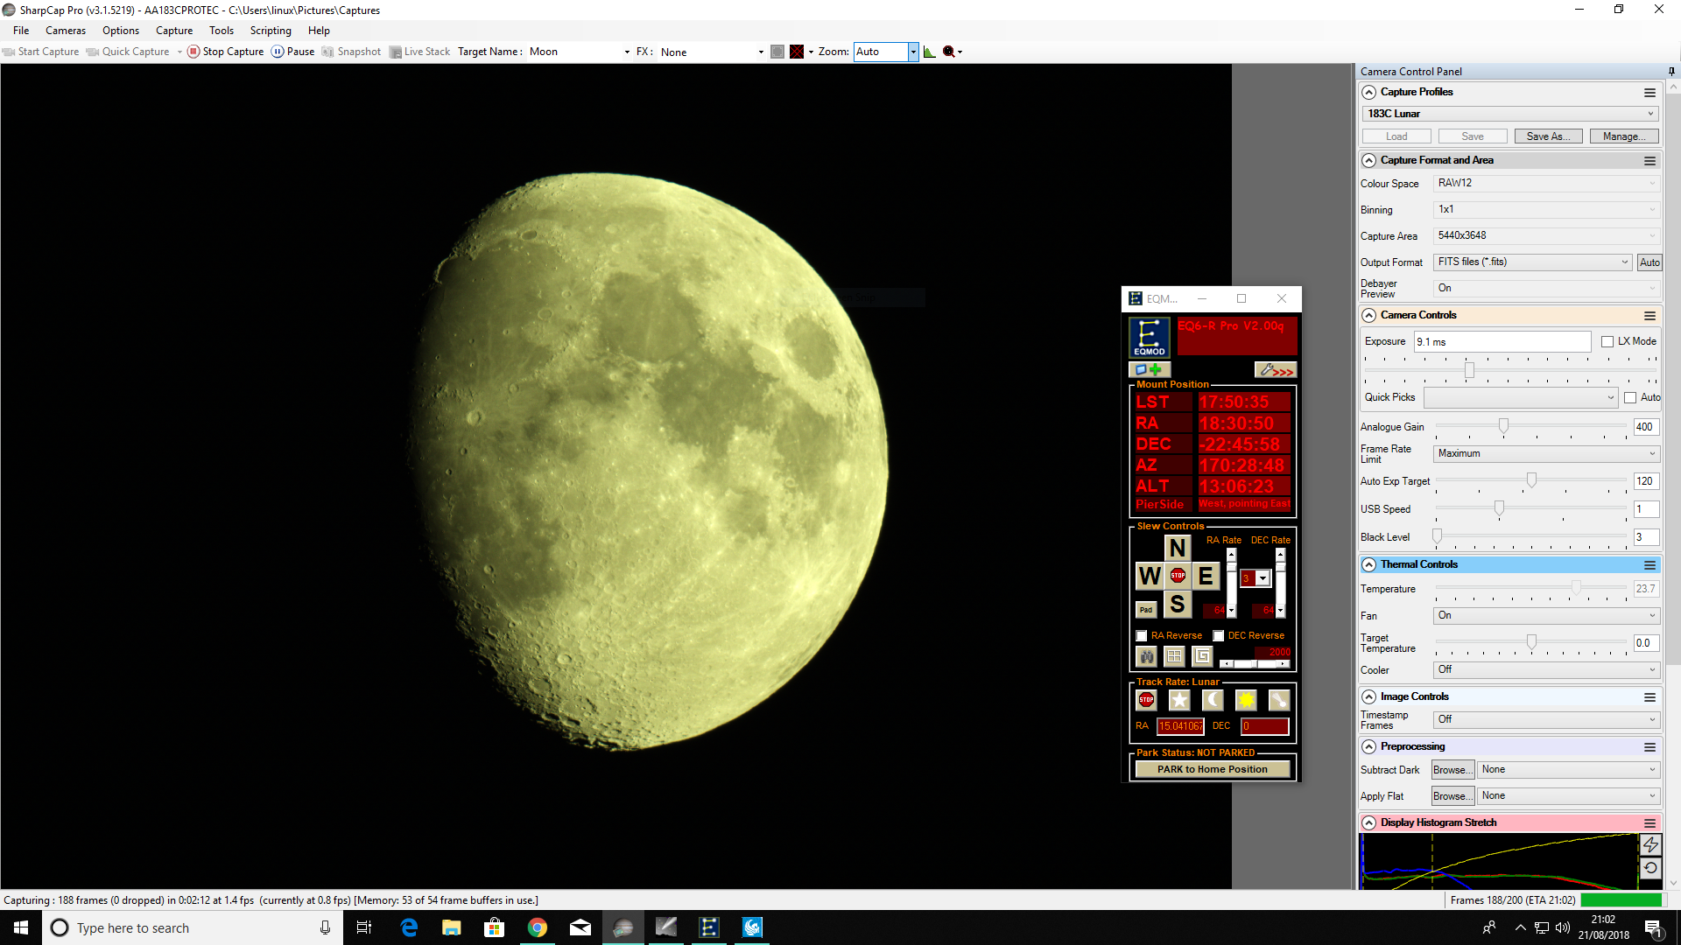The width and height of the screenshot is (1681, 945).
Task: Collapse the Preprocessing section
Action: pyautogui.click(x=1369, y=747)
